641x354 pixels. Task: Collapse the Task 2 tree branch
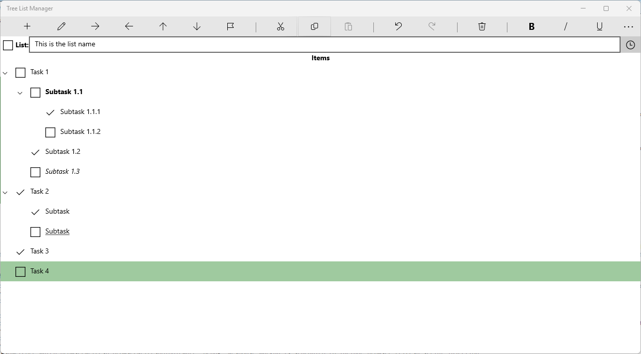coord(5,192)
